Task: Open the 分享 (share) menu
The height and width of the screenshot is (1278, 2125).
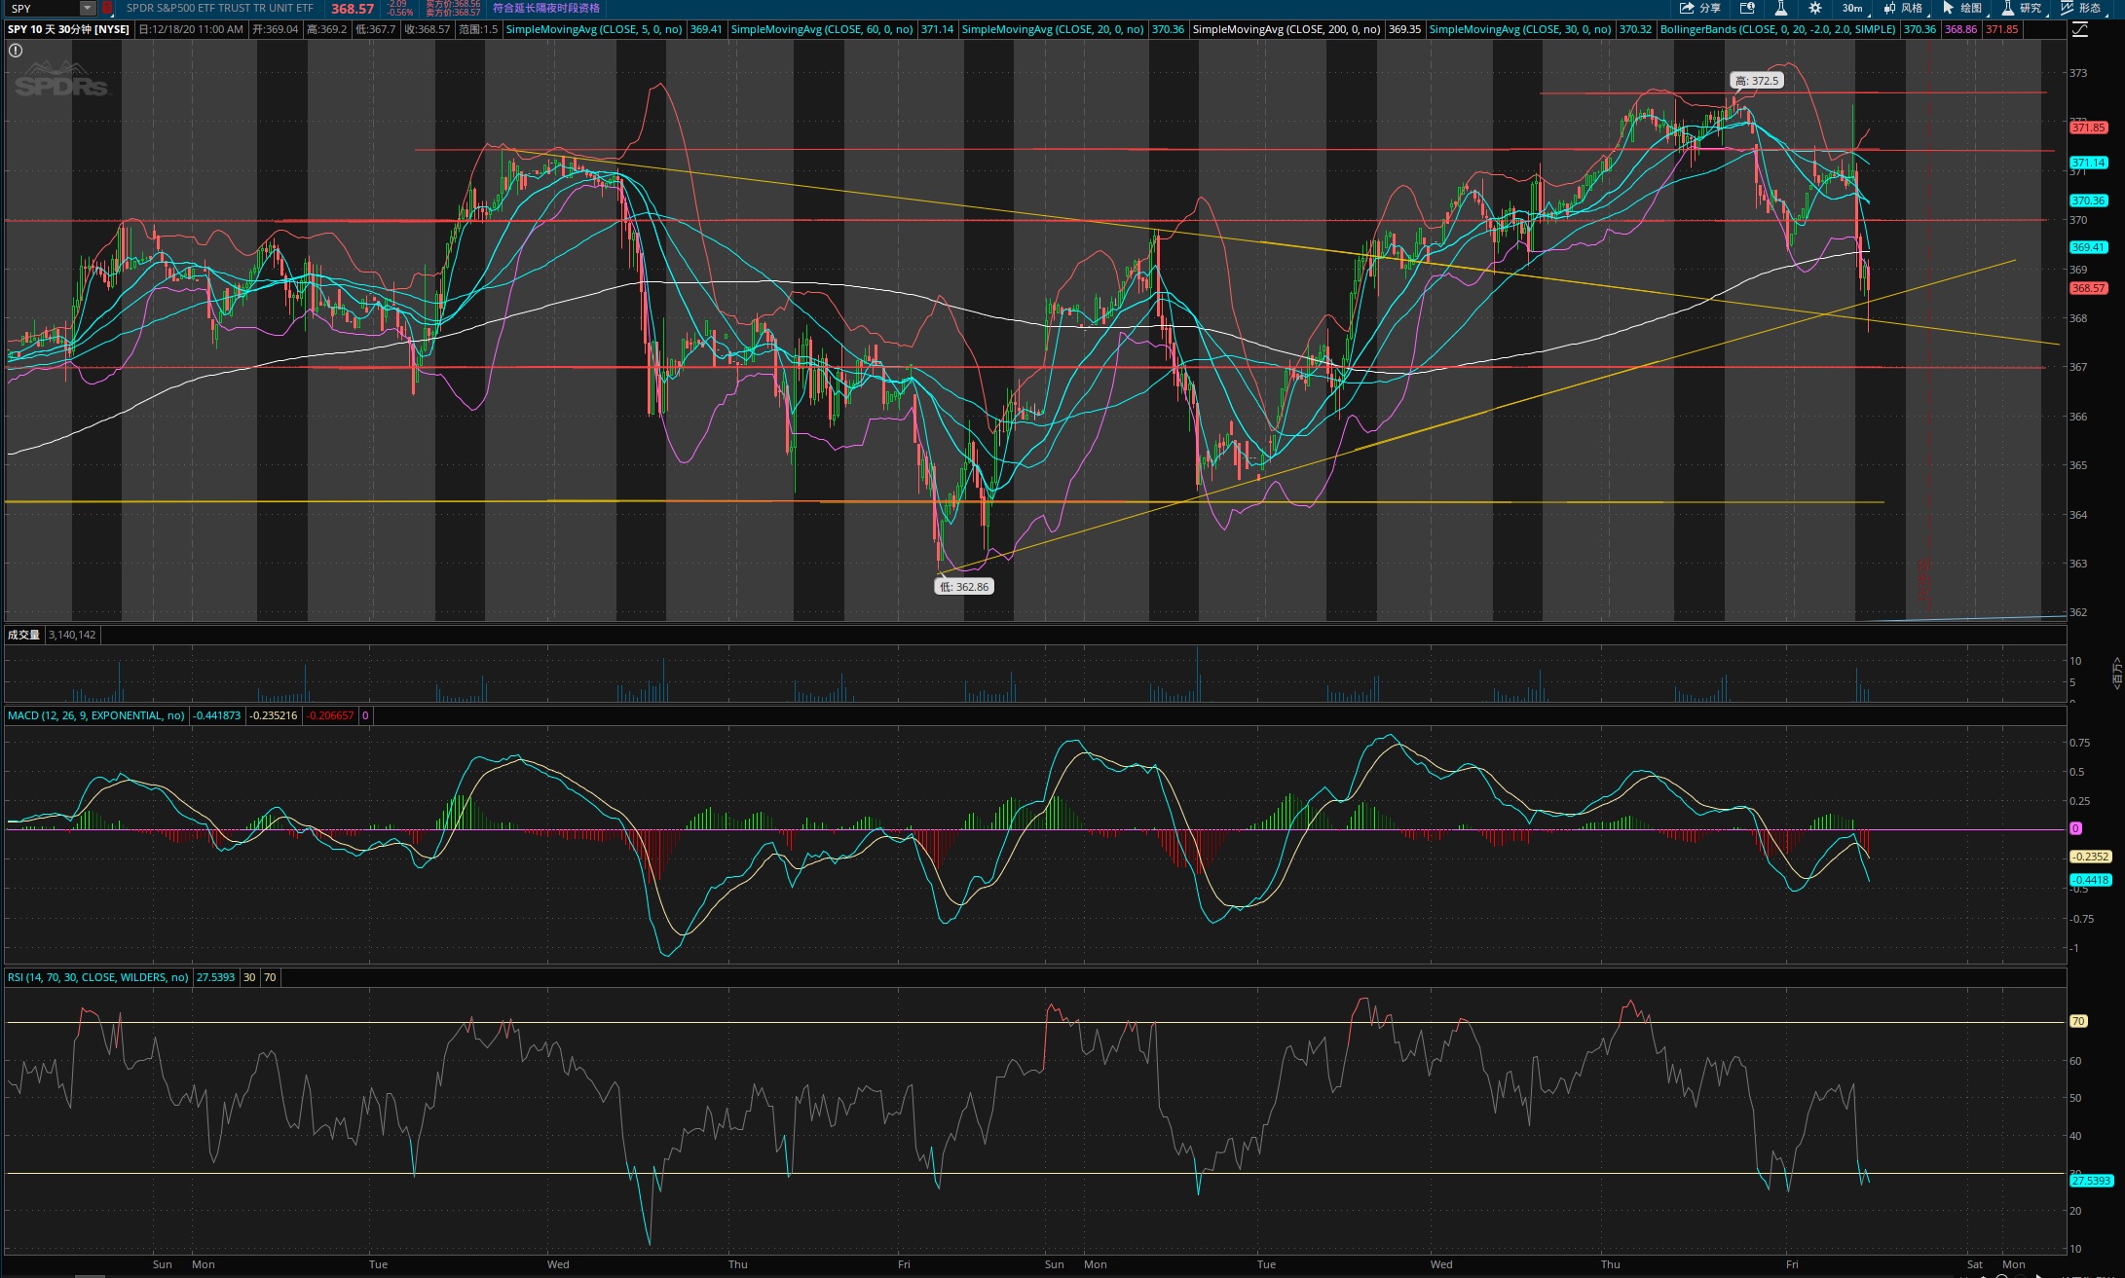Action: 1700,8
